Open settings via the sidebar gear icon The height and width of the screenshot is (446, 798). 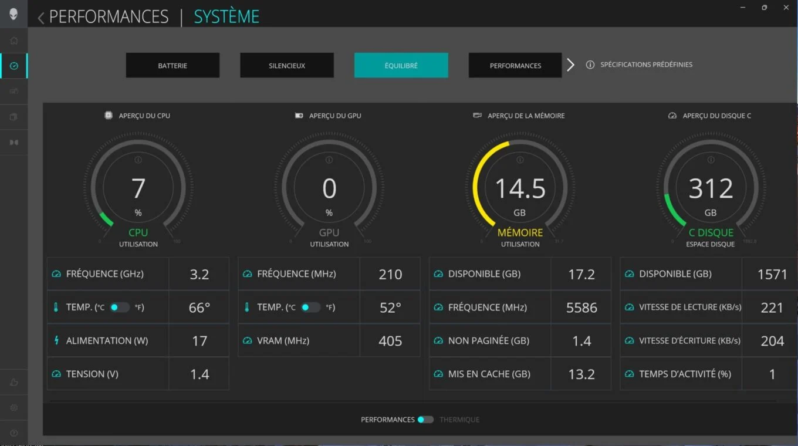tap(13, 407)
